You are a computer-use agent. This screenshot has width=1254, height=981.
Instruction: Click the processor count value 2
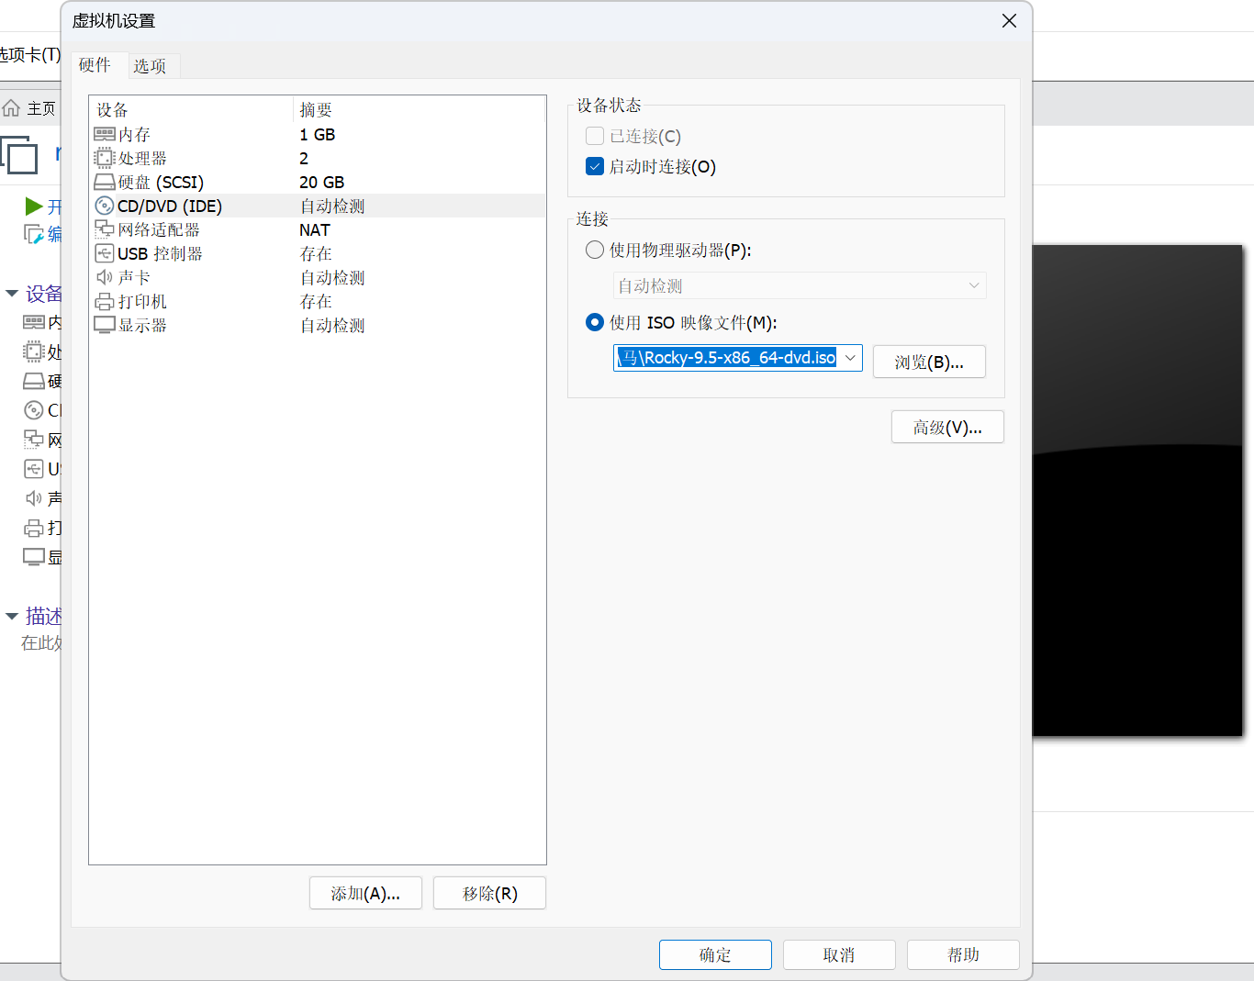pyautogui.click(x=304, y=159)
